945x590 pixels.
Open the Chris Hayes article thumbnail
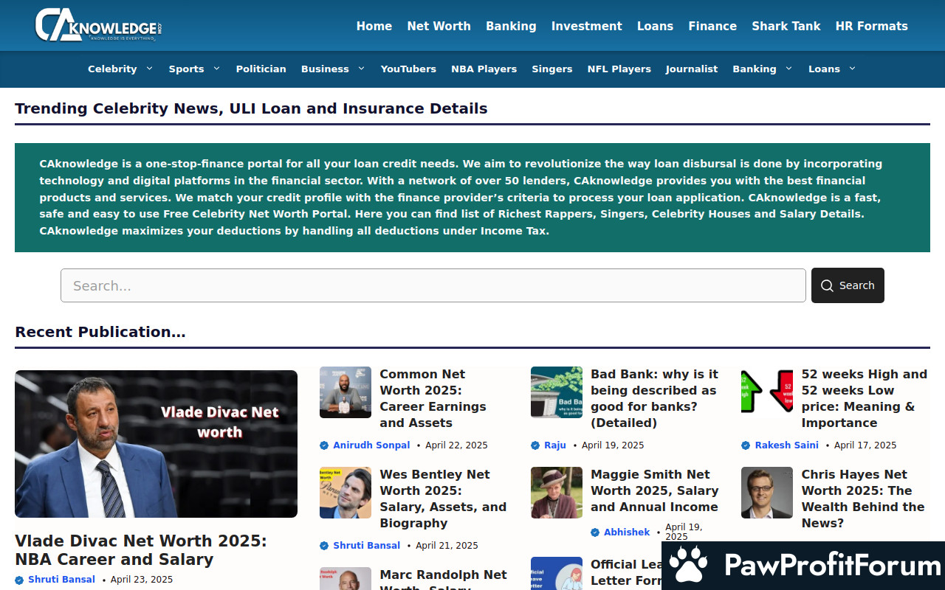click(x=767, y=493)
